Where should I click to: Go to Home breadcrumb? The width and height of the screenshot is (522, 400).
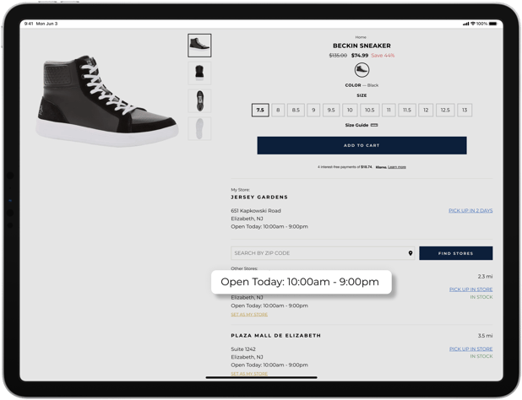click(x=361, y=37)
